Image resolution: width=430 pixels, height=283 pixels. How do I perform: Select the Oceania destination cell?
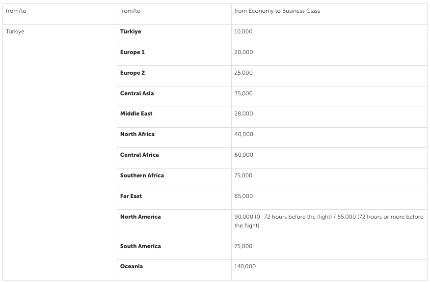coord(132,266)
